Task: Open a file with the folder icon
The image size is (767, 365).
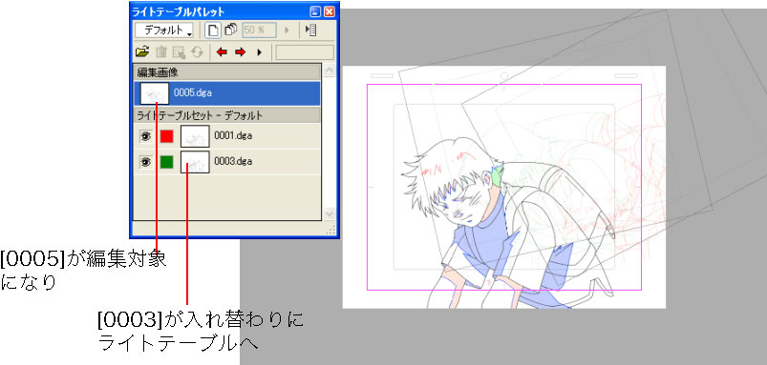Action: 142,52
